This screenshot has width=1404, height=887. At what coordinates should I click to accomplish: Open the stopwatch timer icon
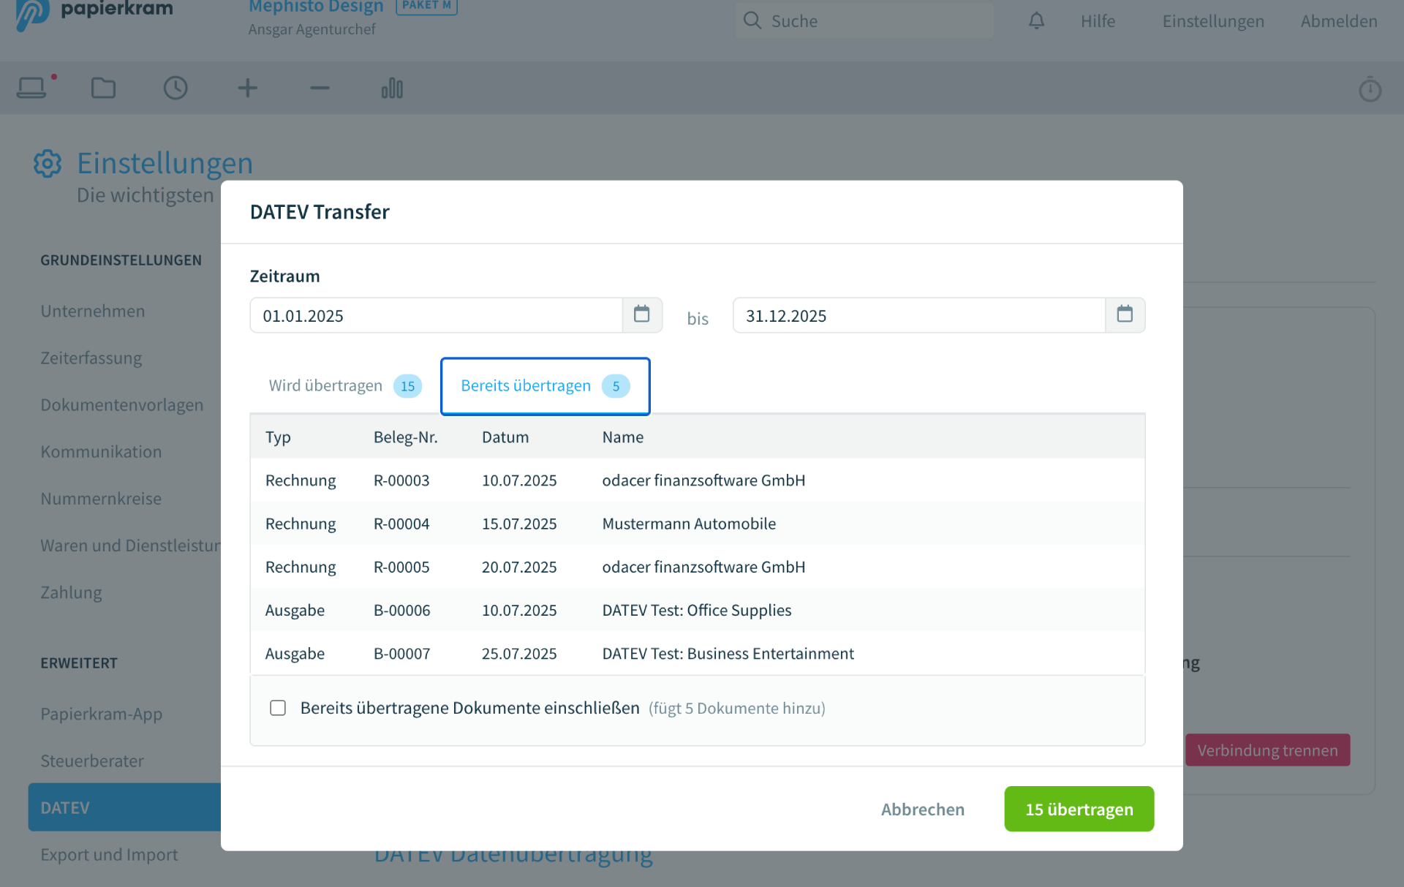tap(1370, 89)
